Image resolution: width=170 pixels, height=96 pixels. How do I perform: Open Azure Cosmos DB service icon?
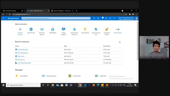(x=96, y=29)
